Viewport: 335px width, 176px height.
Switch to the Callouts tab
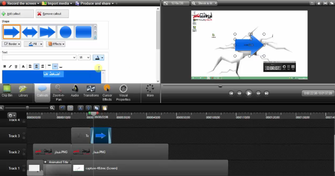(x=42, y=92)
